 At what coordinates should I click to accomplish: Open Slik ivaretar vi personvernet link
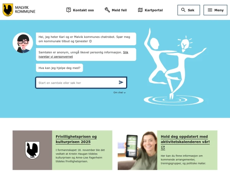[x=83, y=54]
